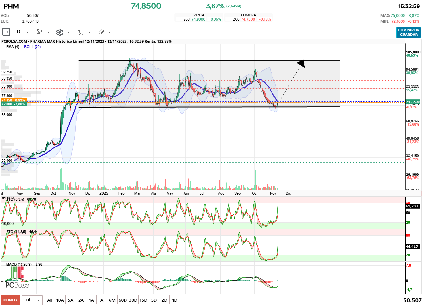
Task: Select the pencil drawing tool icon
Action: coord(101,32)
